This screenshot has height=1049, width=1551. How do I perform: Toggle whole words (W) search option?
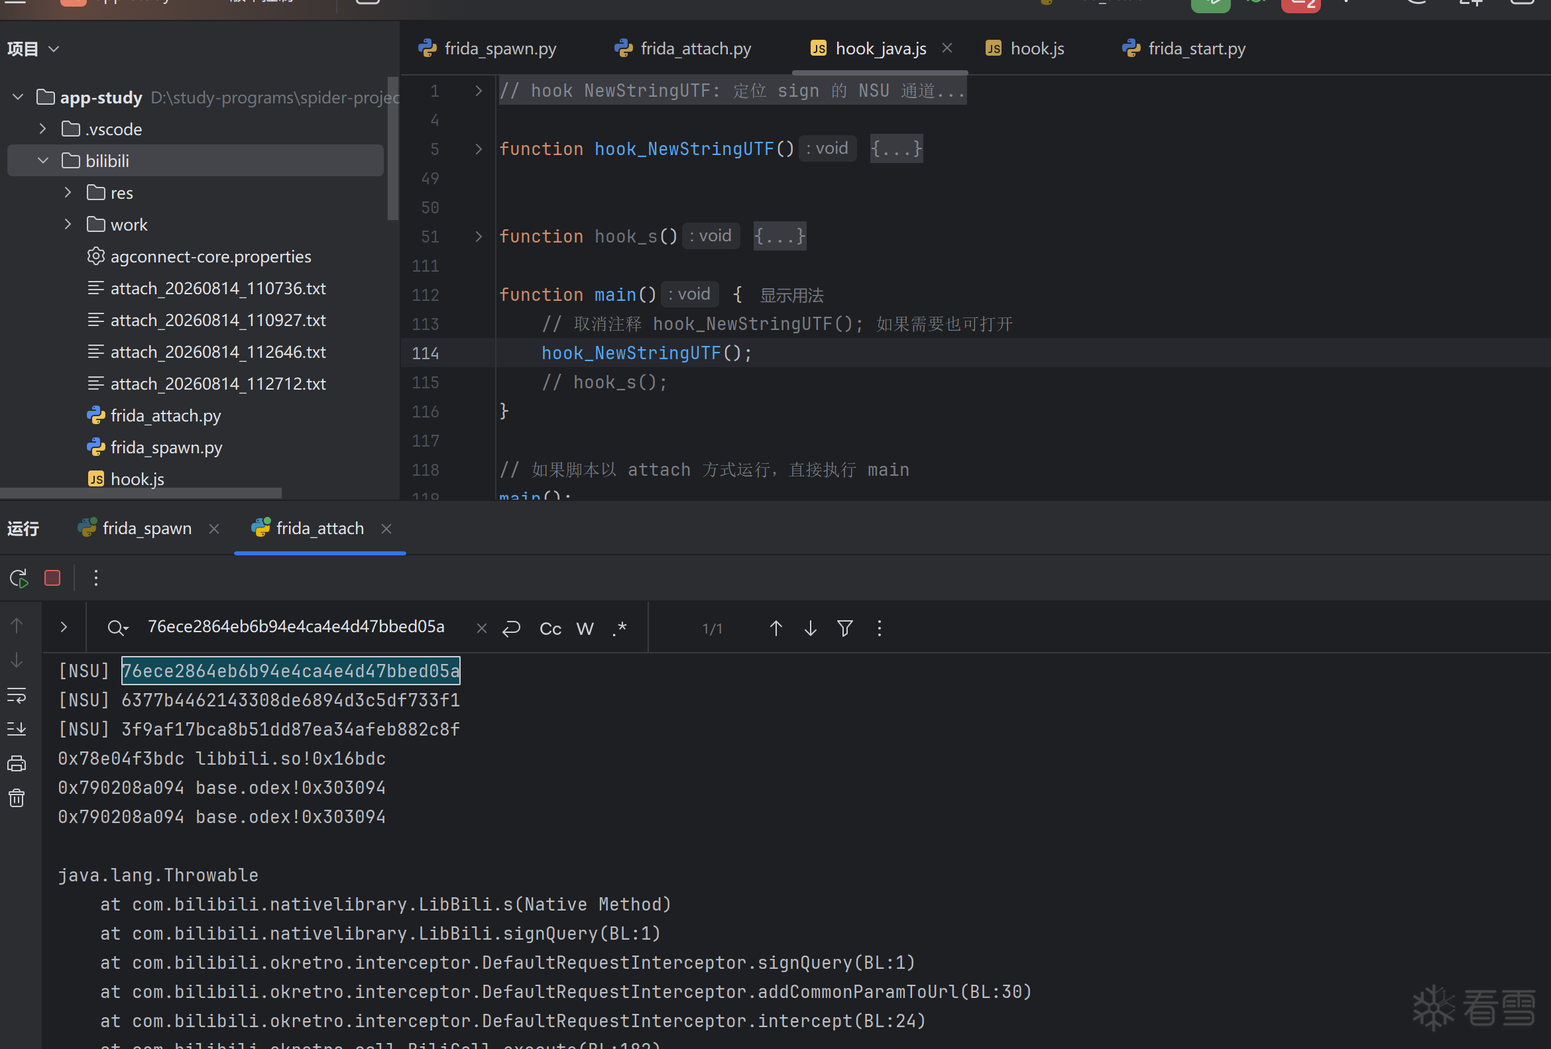coord(585,628)
